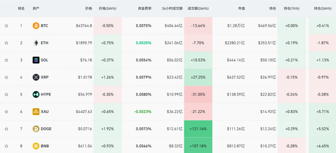
Task: Click XRP price $1.0178
Action: click(85, 77)
